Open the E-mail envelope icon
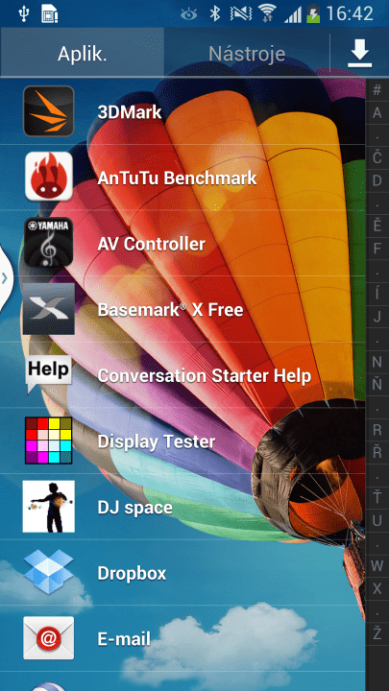Screen dimensions: 389x691 (49, 638)
